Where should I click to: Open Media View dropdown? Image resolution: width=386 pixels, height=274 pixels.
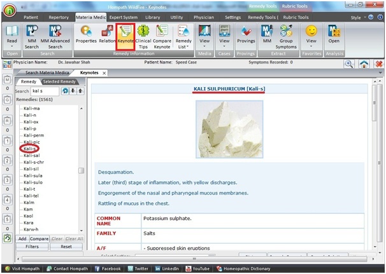pyautogui.click(x=204, y=37)
